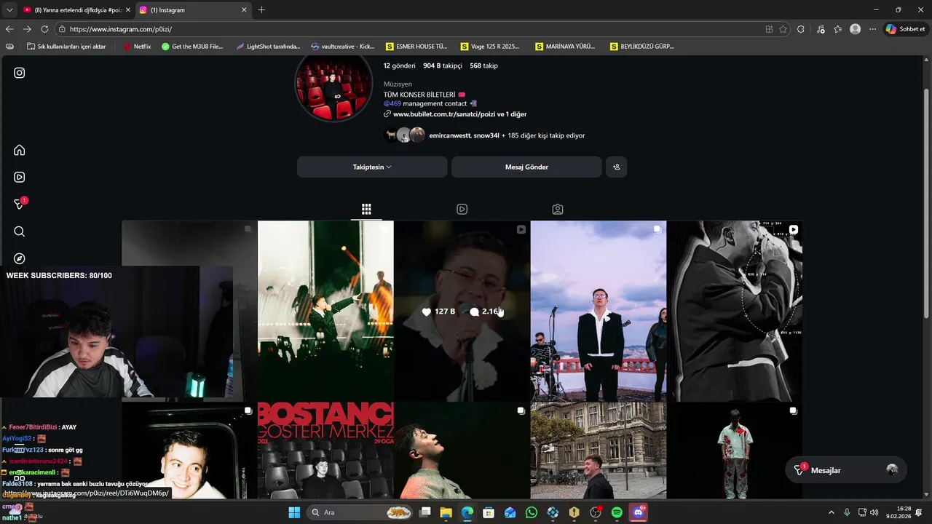Open Reels from the left sidebar

[x=20, y=177]
